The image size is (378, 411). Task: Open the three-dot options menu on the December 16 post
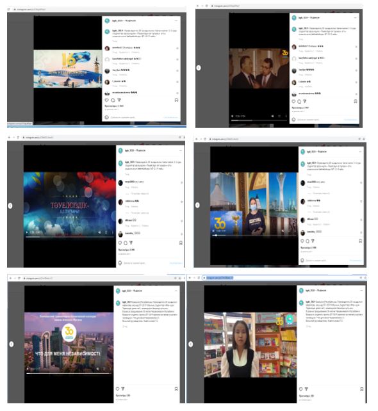pyautogui.click(x=176, y=20)
